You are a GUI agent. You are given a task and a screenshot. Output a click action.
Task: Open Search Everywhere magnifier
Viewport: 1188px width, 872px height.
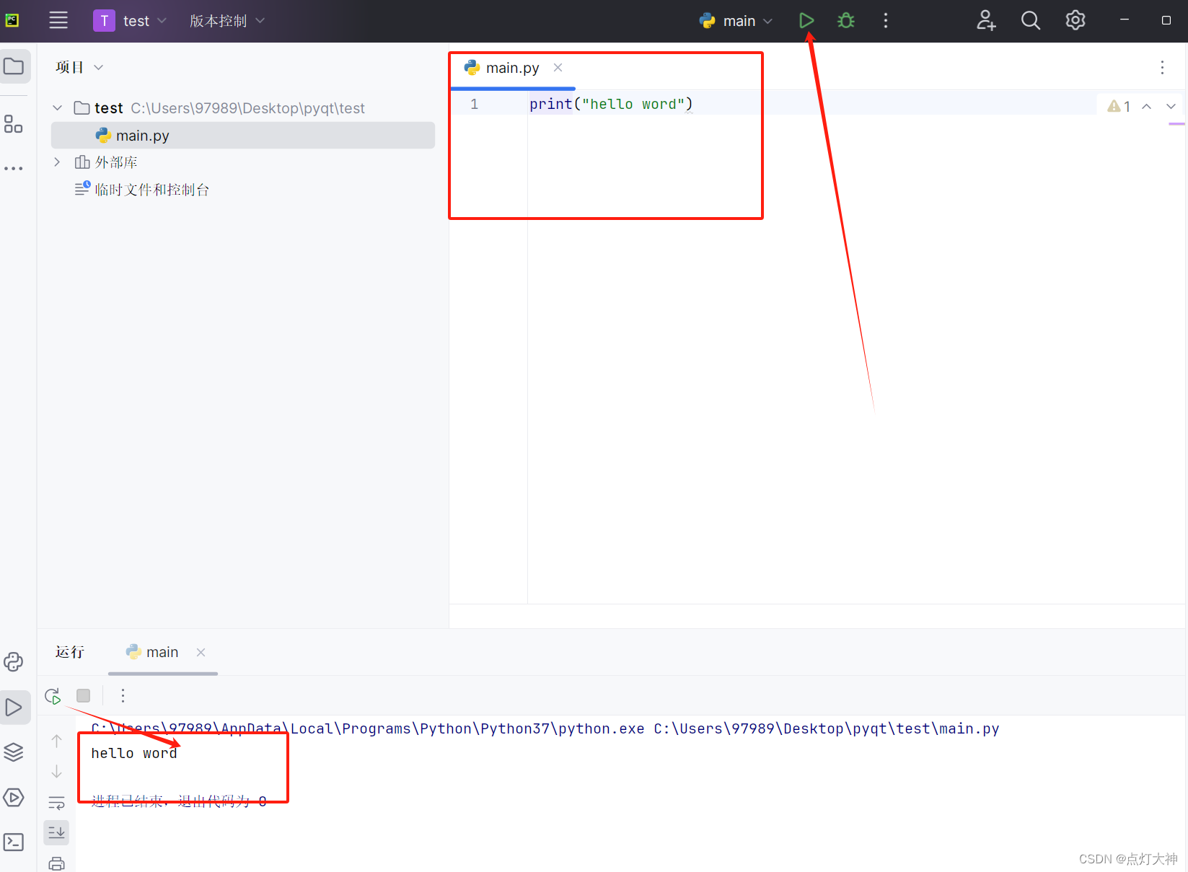coord(1031,20)
